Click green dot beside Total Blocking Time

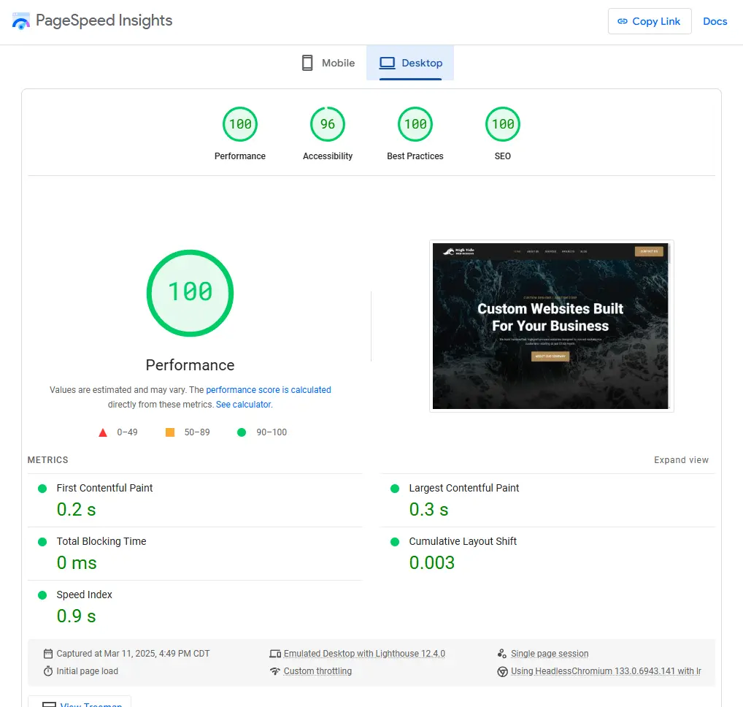pyautogui.click(x=42, y=541)
